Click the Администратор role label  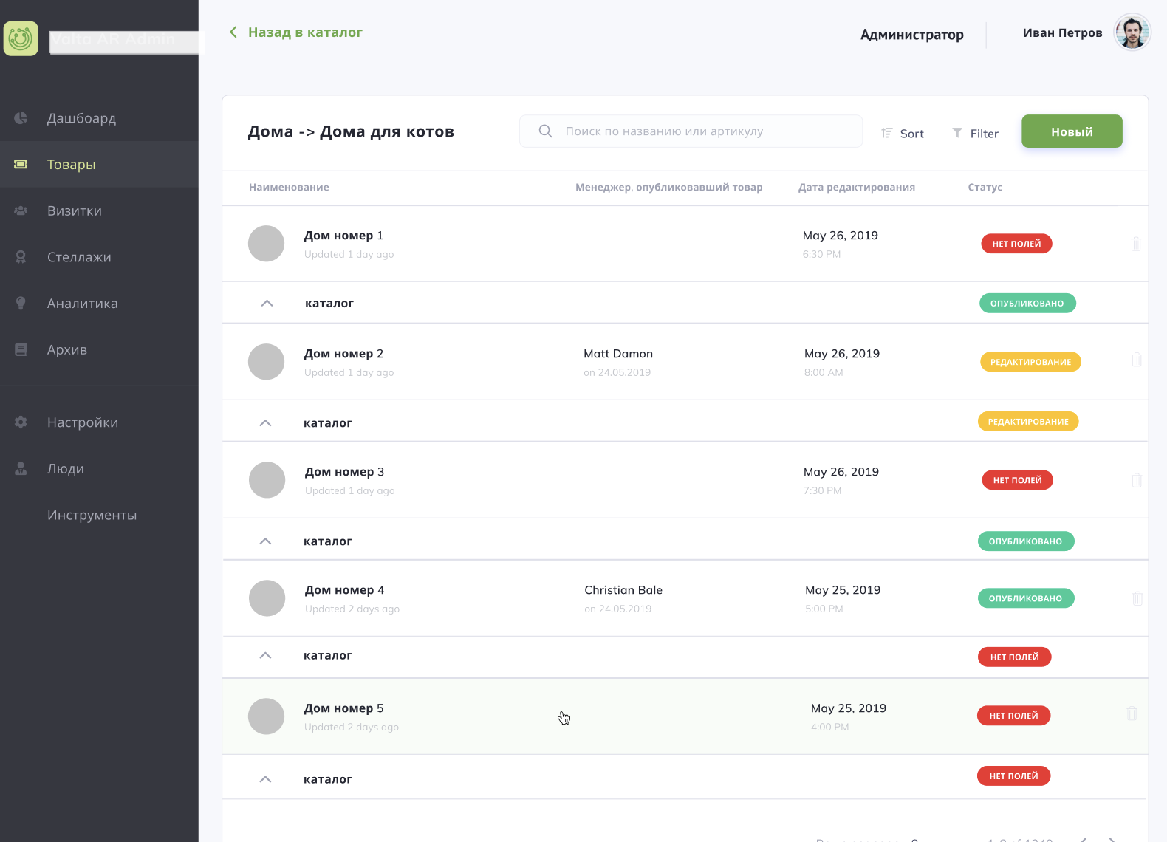(912, 35)
